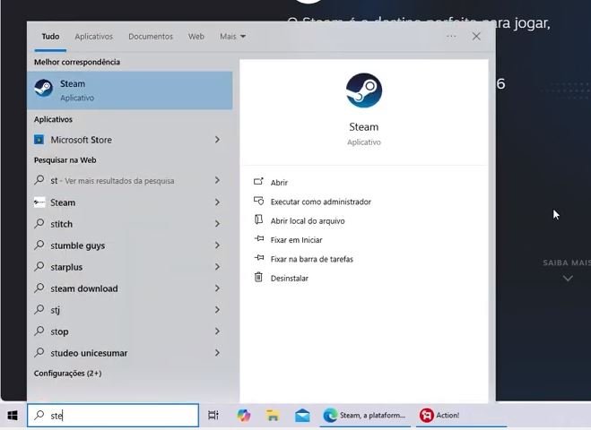Image resolution: width=591 pixels, height=430 pixels.
Task: Click the search icon next to starplus
Action: point(39,267)
